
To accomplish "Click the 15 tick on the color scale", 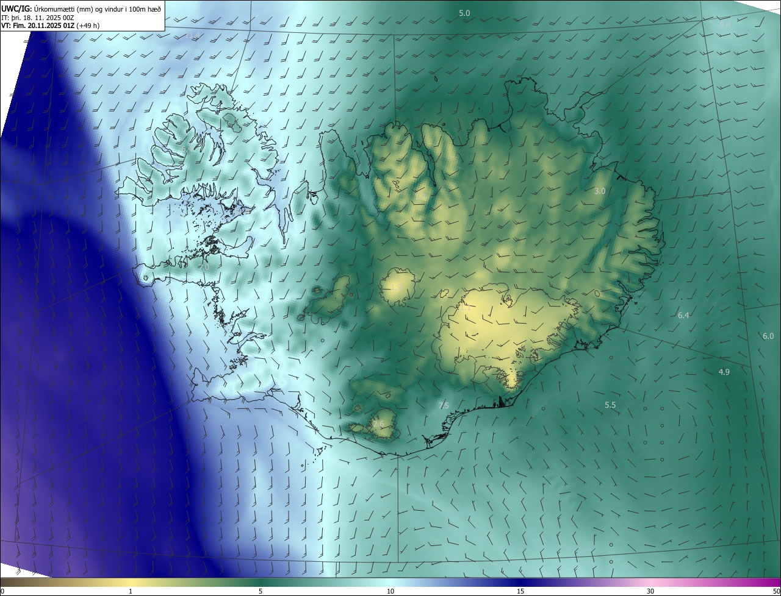I will point(520,591).
